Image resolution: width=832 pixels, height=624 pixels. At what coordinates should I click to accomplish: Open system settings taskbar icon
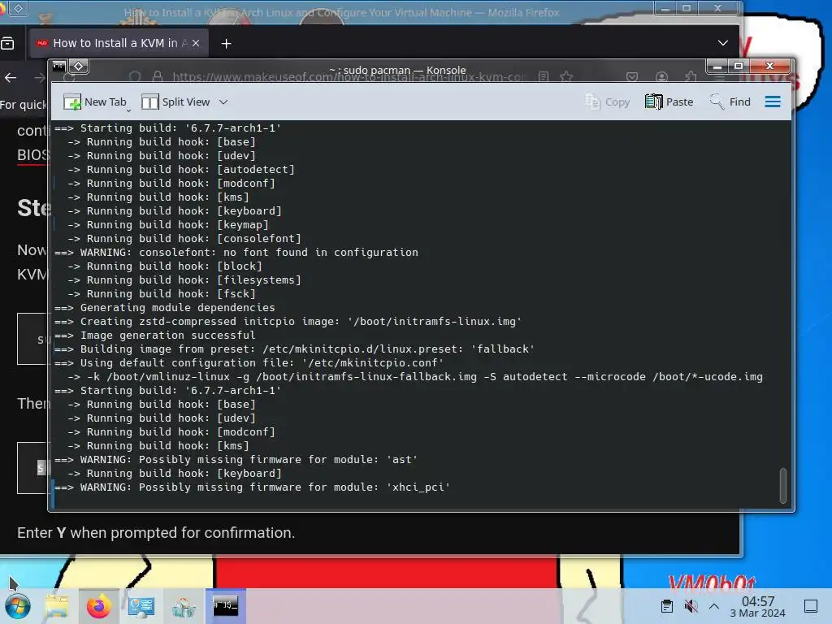[141, 606]
